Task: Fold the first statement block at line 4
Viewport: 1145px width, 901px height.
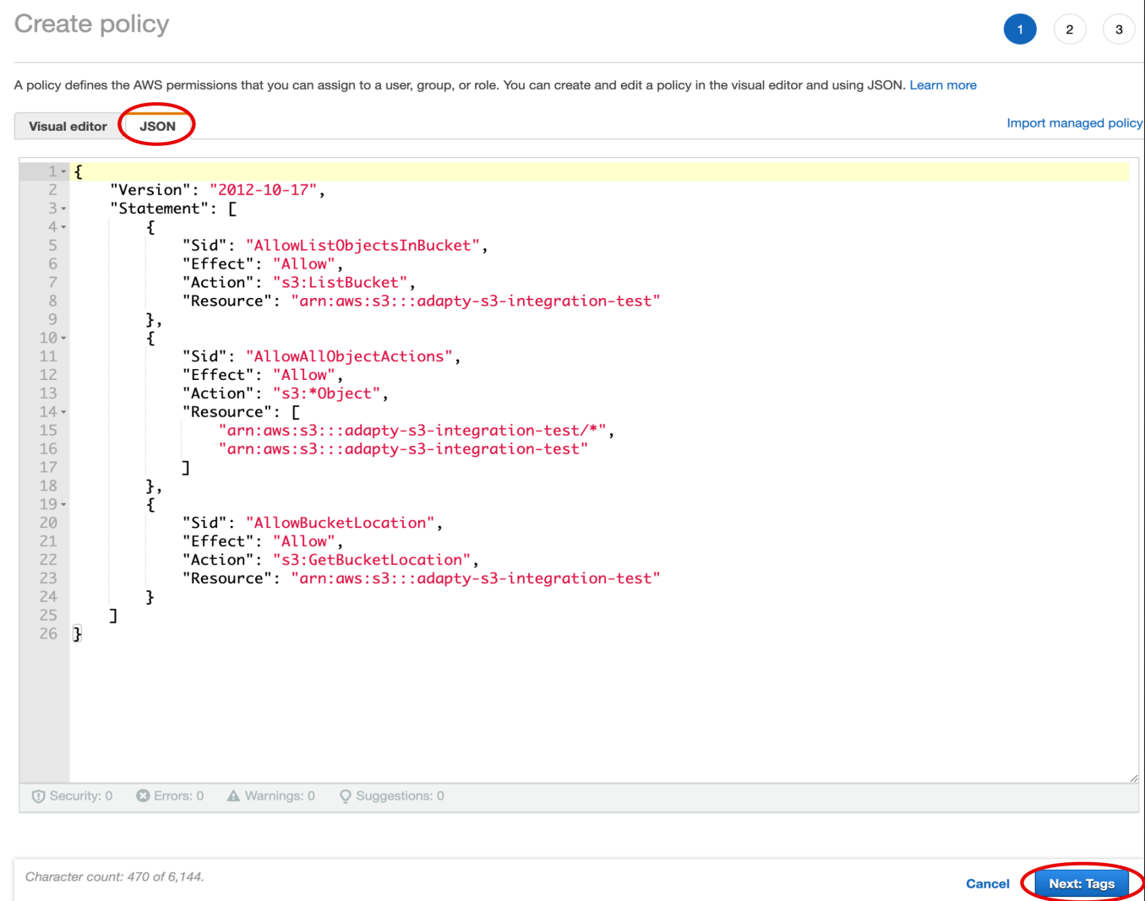Action: click(x=63, y=227)
